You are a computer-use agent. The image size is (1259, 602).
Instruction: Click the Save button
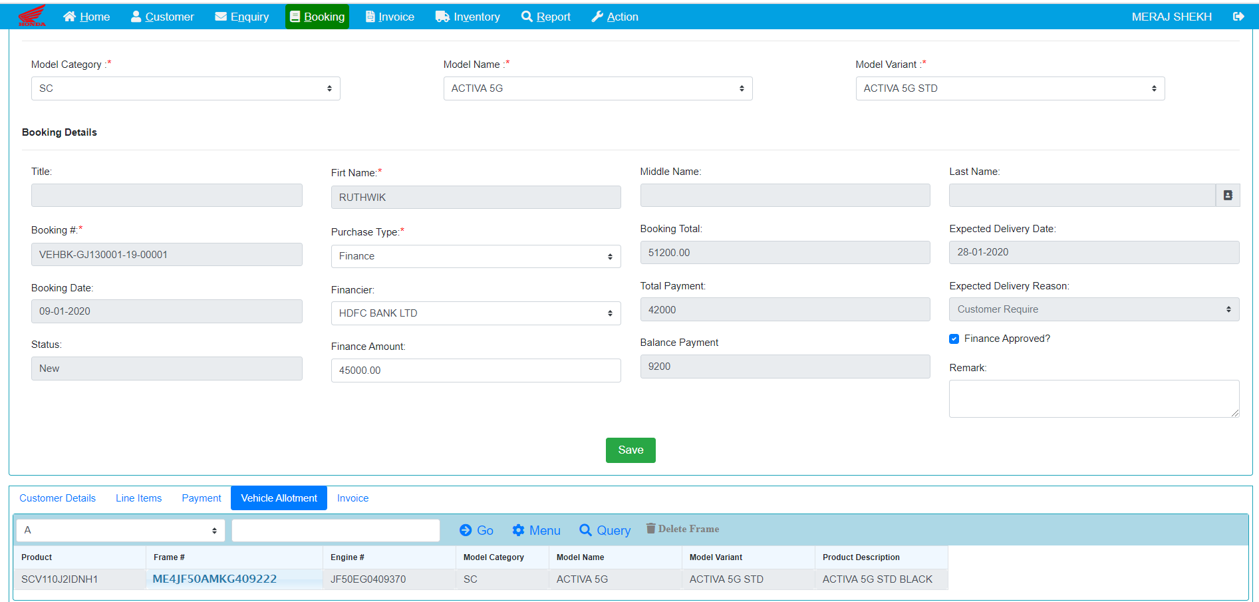pyautogui.click(x=630, y=450)
